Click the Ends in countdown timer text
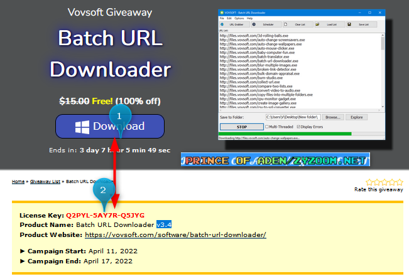Viewport: 409px width, 279px height. [109, 150]
